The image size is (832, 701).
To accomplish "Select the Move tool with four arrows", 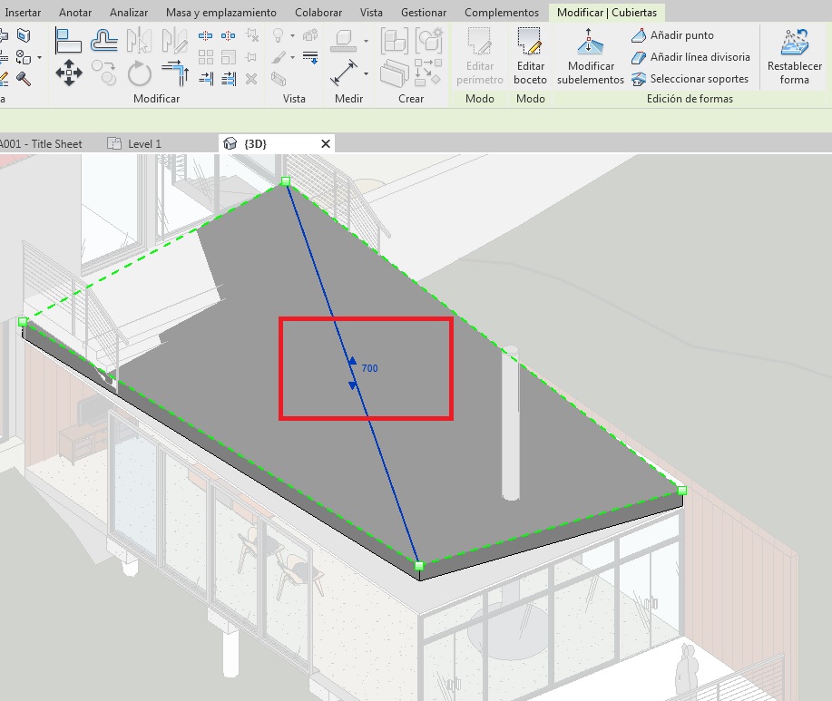I will [x=69, y=73].
